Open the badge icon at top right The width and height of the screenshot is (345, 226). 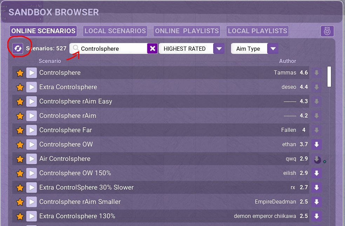coord(327,31)
